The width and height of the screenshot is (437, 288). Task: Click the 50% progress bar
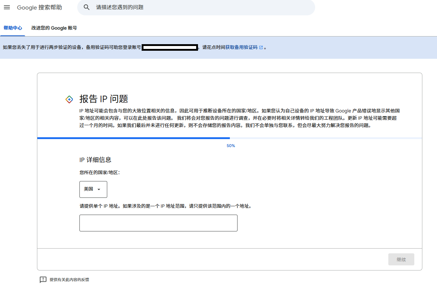(x=229, y=138)
